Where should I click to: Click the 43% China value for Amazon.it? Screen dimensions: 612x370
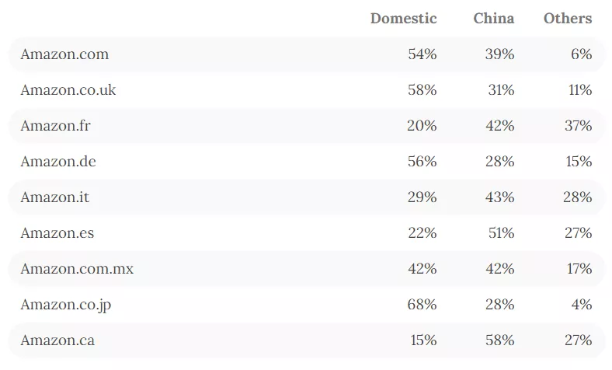(499, 197)
